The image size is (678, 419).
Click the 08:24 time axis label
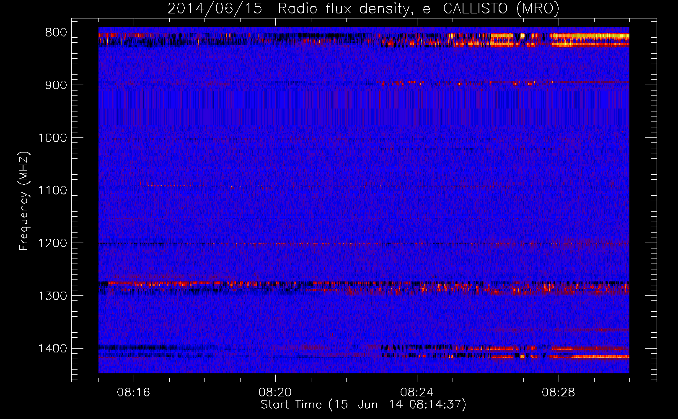click(417, 393)
